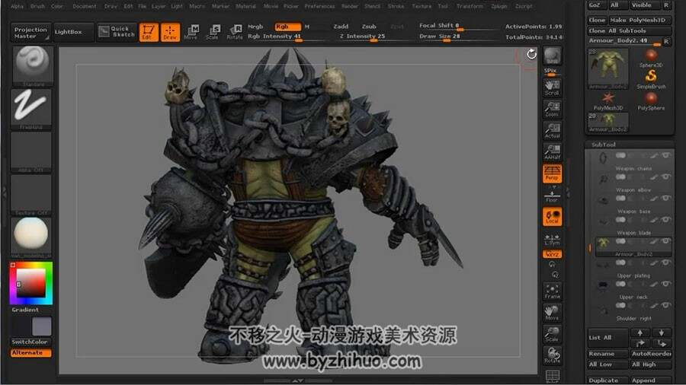Click the AutoReorder button

tap(651, 354)
